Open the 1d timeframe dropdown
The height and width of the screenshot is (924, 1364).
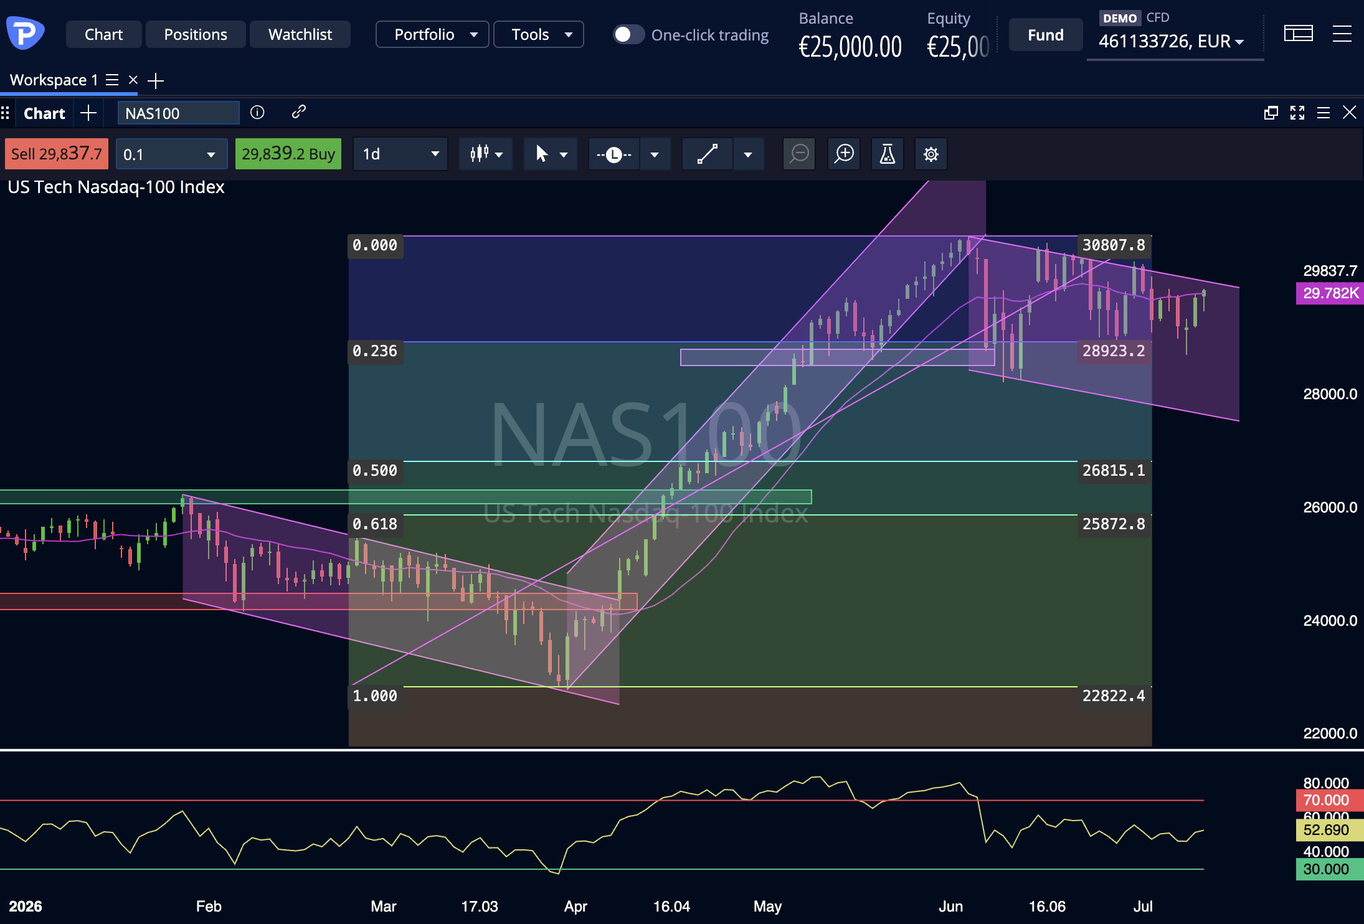point(400,154)
